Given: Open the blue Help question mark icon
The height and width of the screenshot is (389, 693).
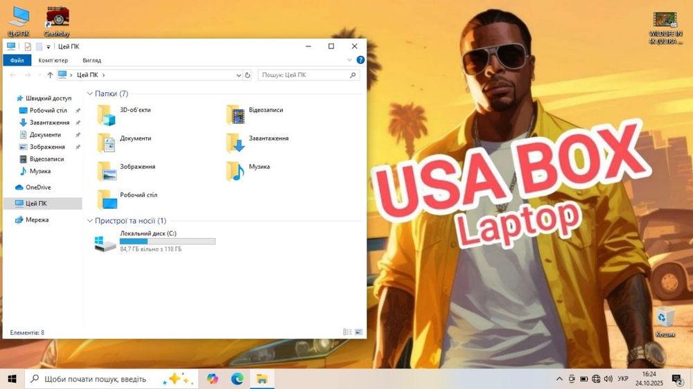Looking at the screenshot, I should (360, 60).
